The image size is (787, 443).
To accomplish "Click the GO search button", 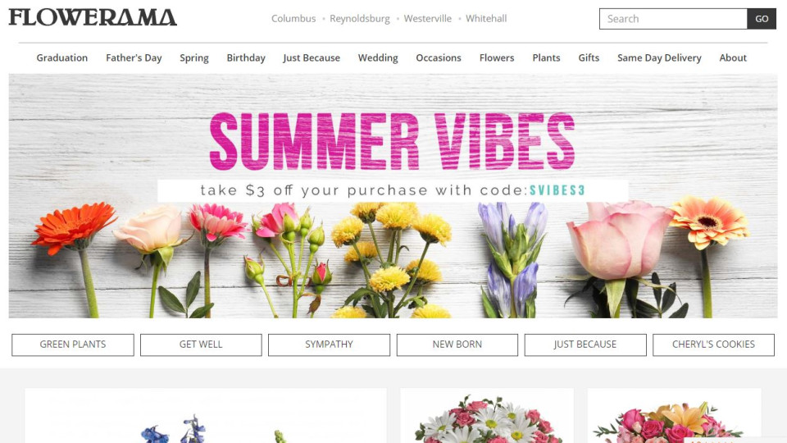I will [x=762, y=19].
